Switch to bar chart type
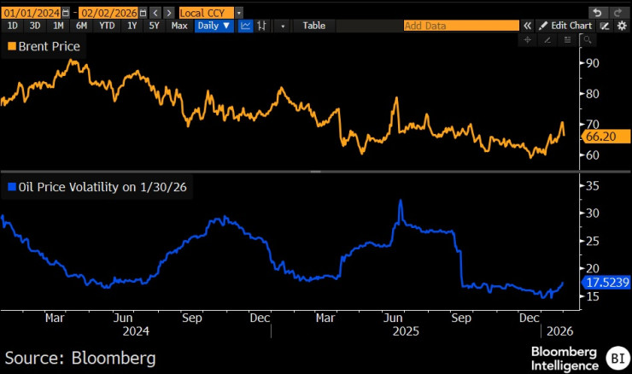The width and height of the screenshot is (632, 374). point(260,26)
